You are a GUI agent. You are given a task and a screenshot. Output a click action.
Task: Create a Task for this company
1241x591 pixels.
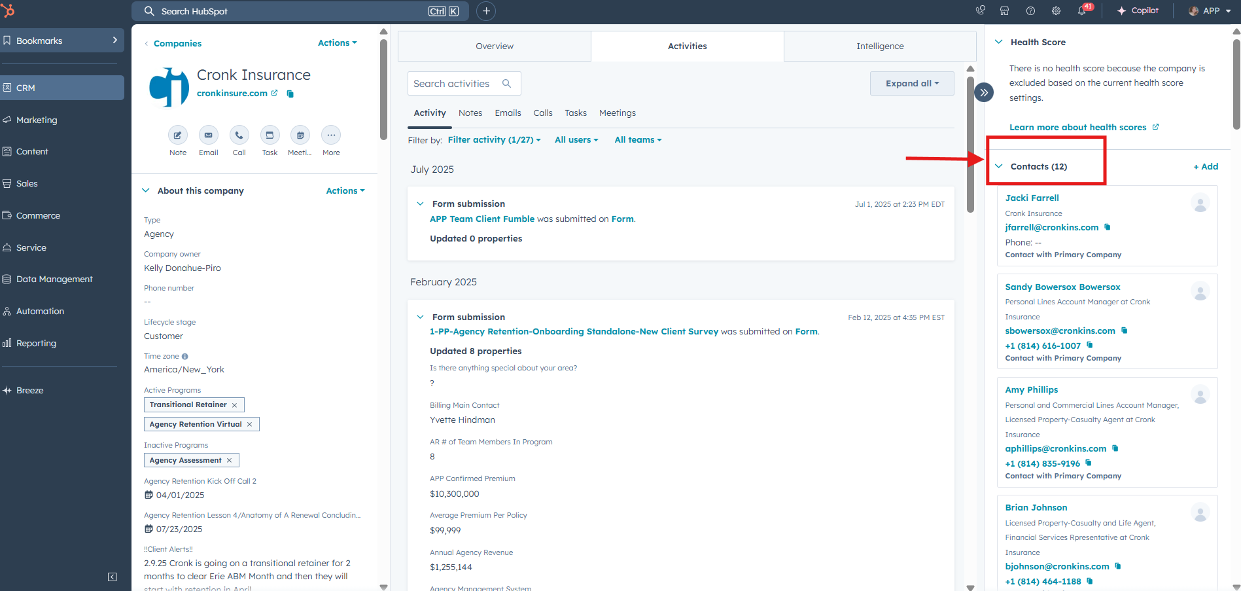[x=270, y=135]
